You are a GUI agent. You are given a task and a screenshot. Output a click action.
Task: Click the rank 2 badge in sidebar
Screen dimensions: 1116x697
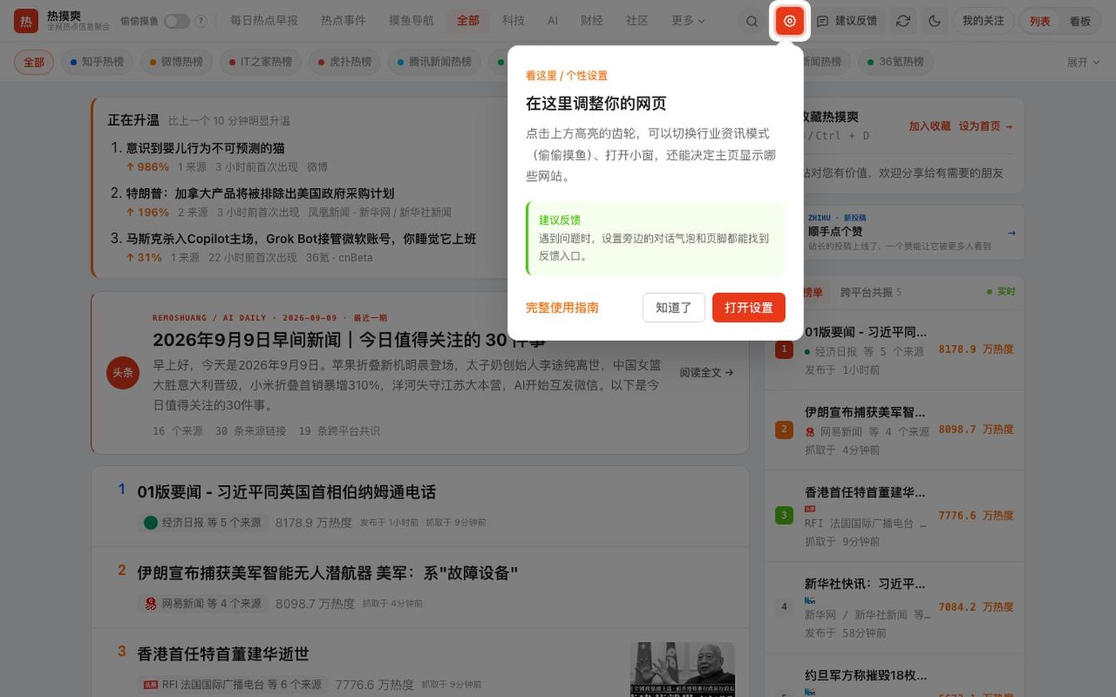[x=784, y=429]
